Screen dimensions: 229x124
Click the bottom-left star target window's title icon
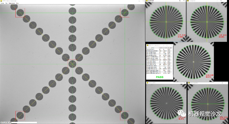coord(147,83)
